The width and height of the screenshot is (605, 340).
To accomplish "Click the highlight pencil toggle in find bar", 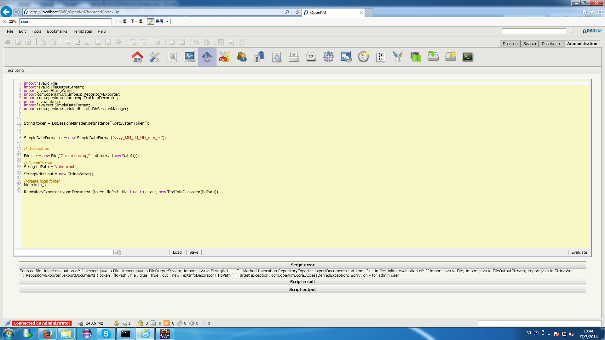I will tap(151, 21).
